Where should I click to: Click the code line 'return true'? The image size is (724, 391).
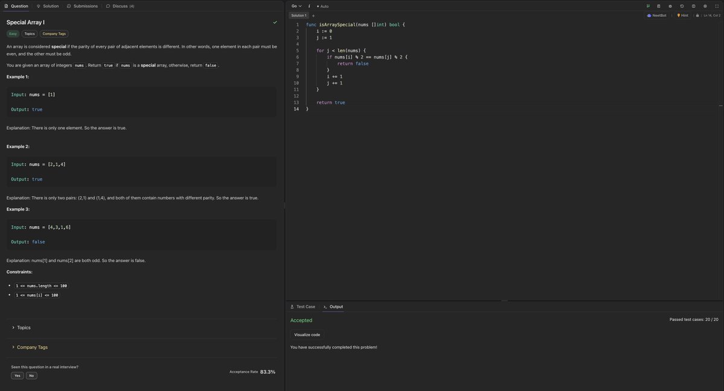331,103
